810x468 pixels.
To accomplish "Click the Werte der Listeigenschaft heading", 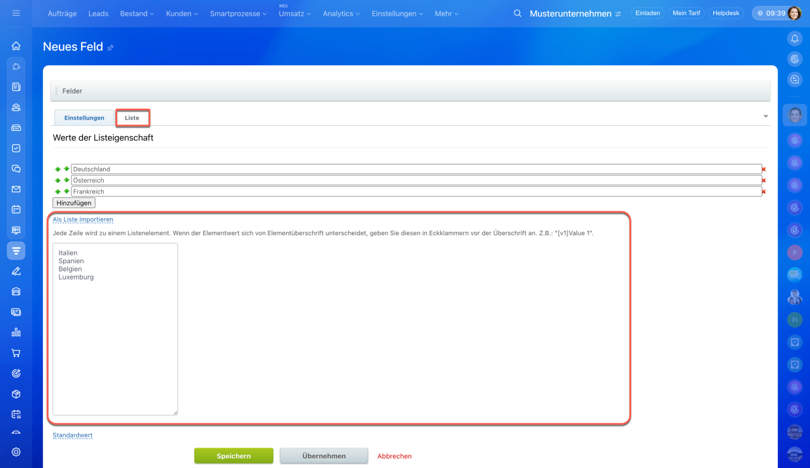I will coord(103,138).
